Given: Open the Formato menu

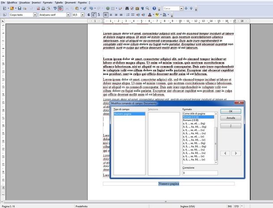Looking at the screenshot, I should (x=47, y=3).
